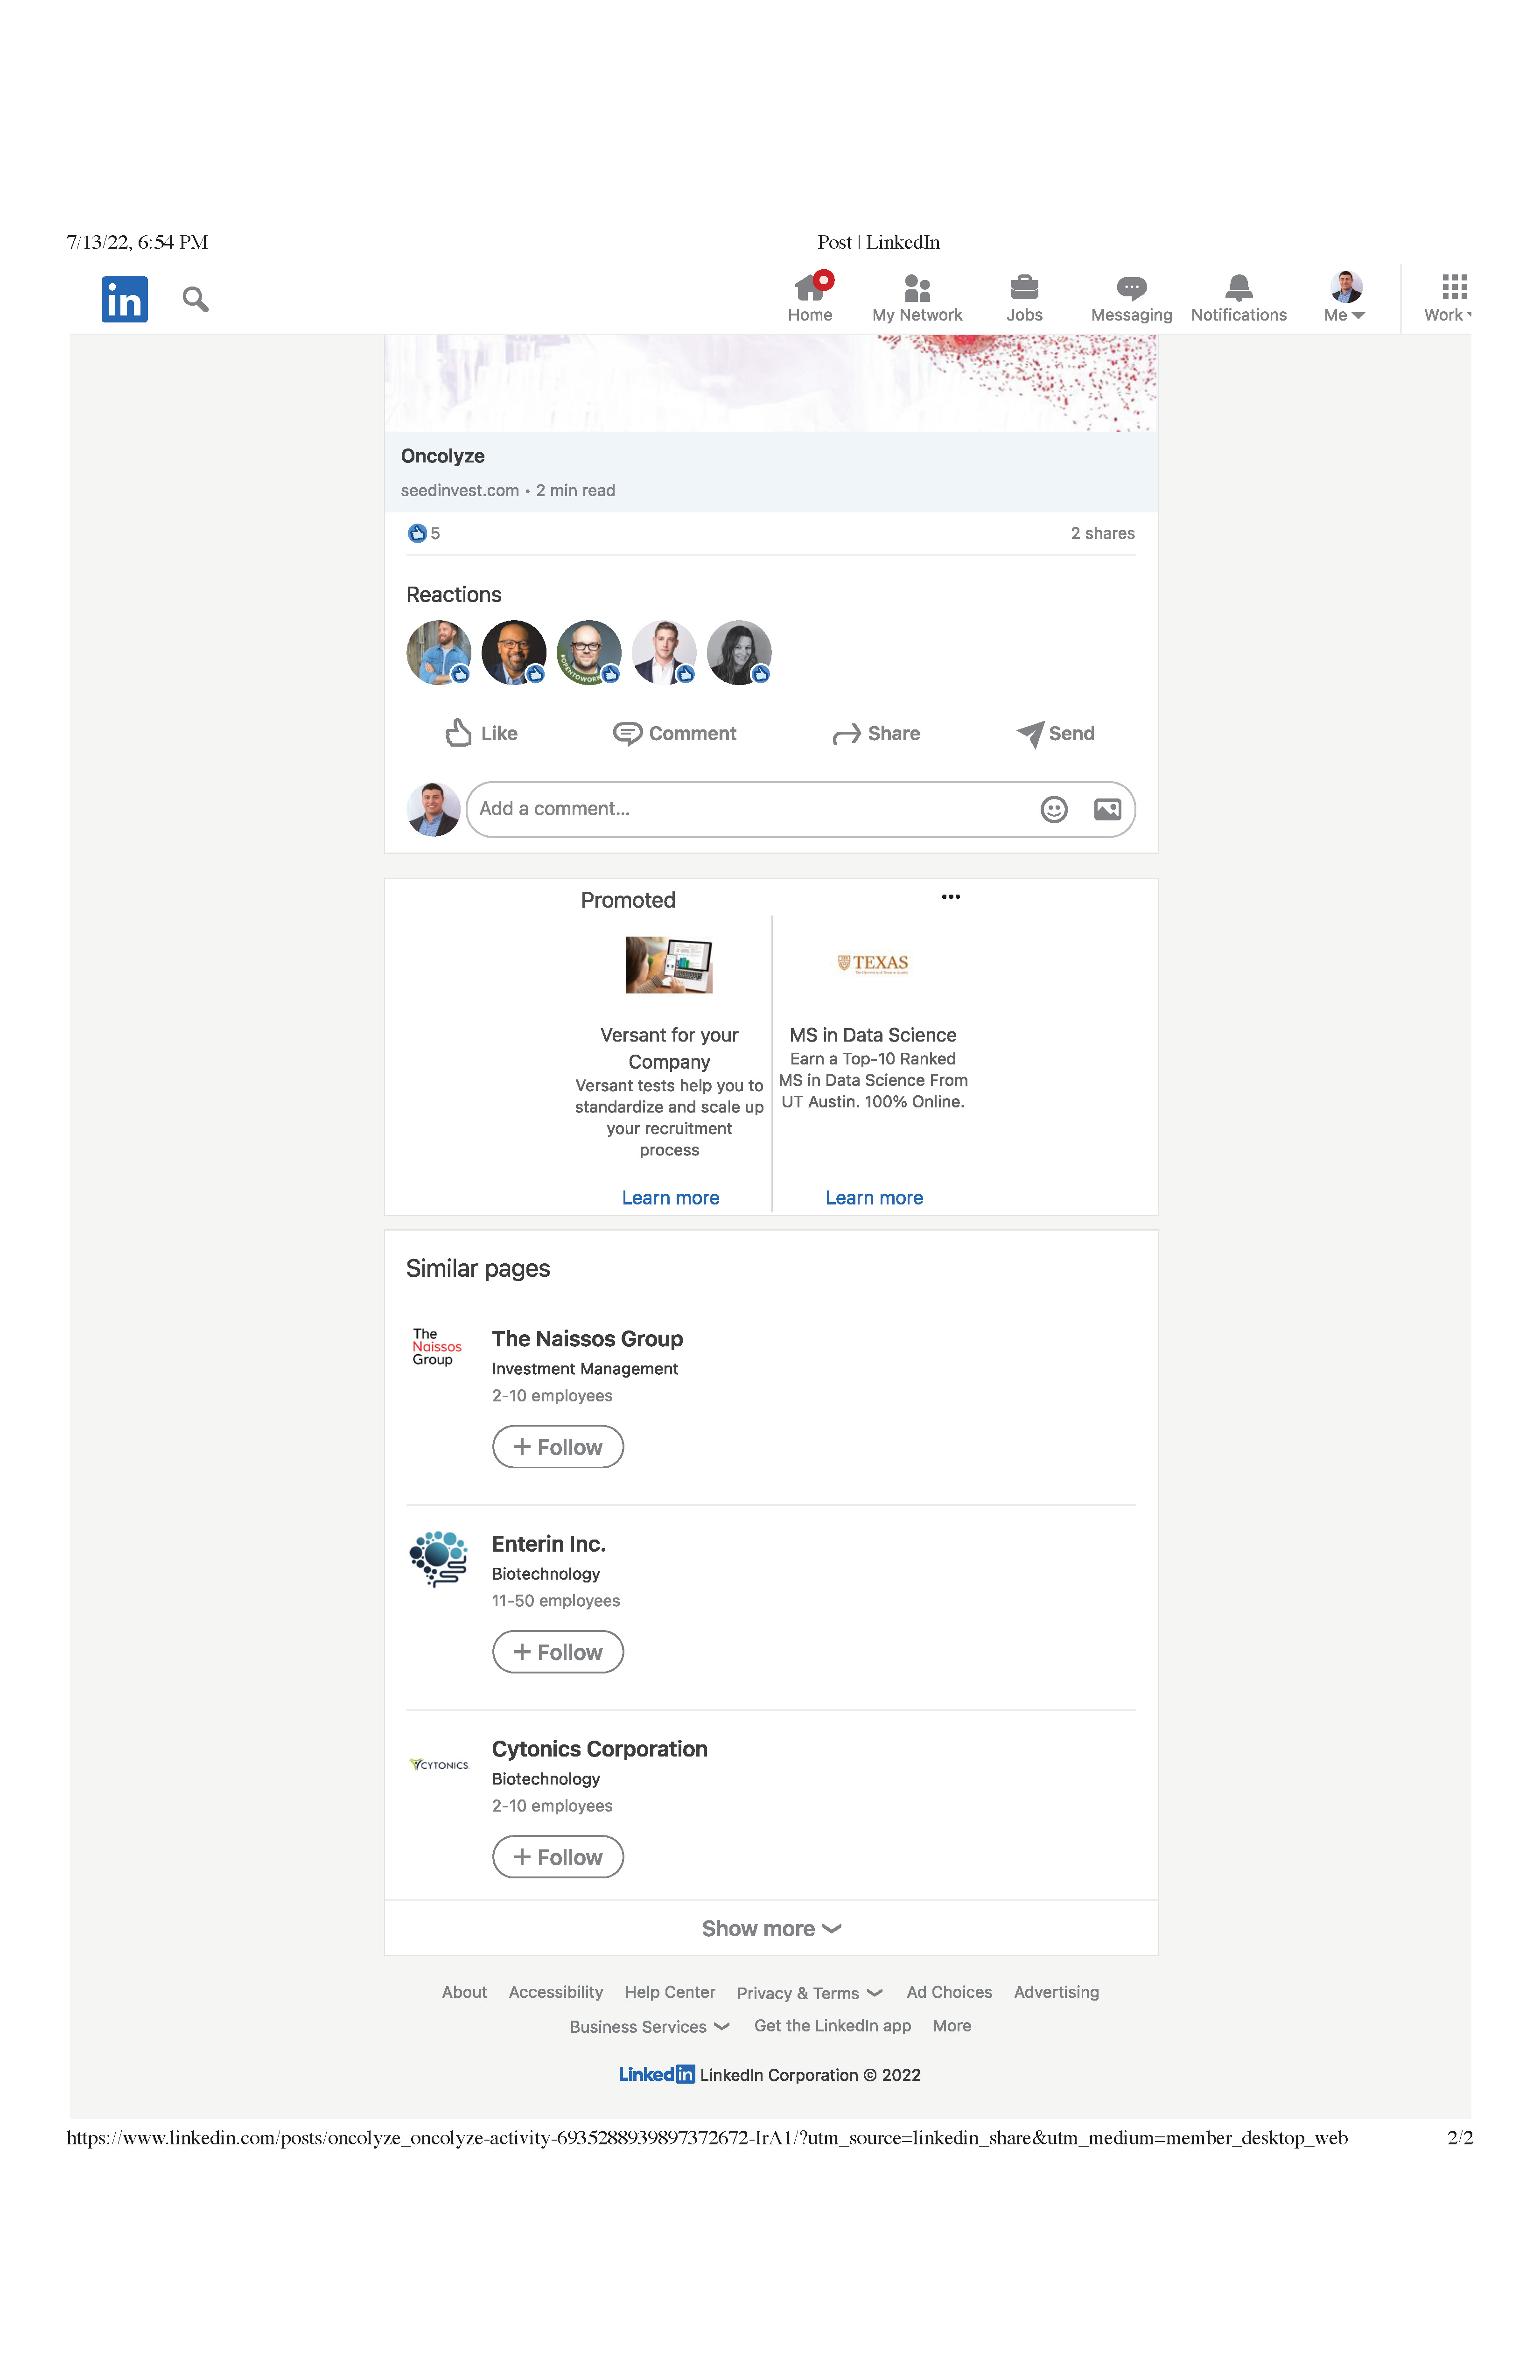Attach image using comment photo icon
The image size is (1540, 2380).
1107,809
